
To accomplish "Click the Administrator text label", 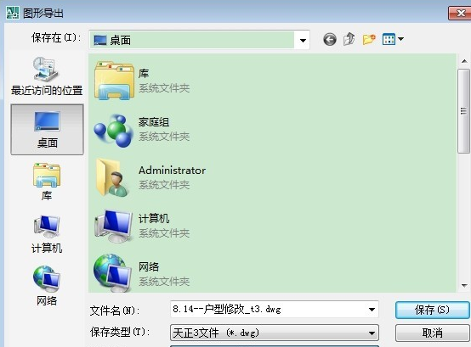I will [172, 171].
